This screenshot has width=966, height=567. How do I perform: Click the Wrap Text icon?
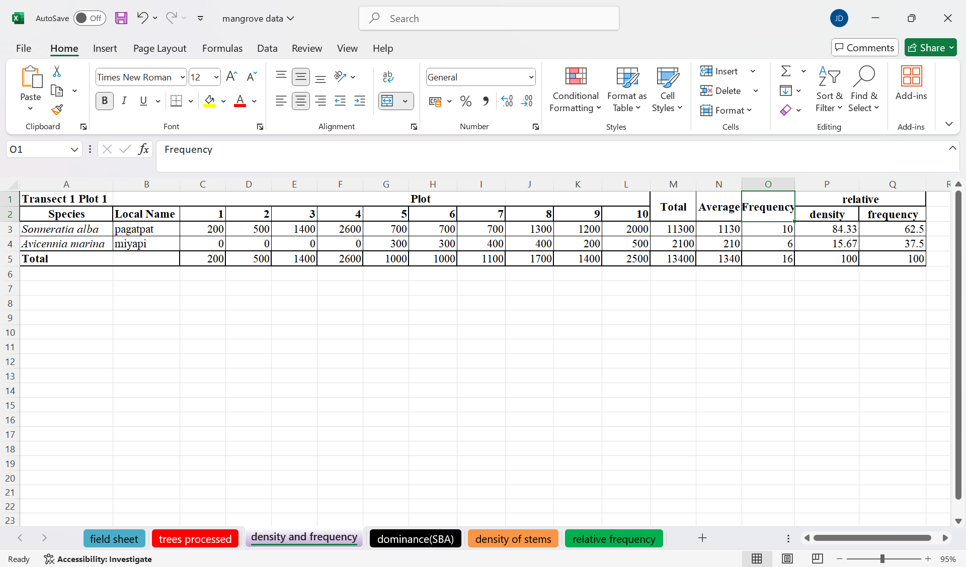(388, 77)
